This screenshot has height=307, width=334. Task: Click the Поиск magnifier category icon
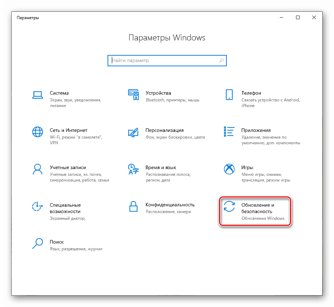[x=38, y=244]
